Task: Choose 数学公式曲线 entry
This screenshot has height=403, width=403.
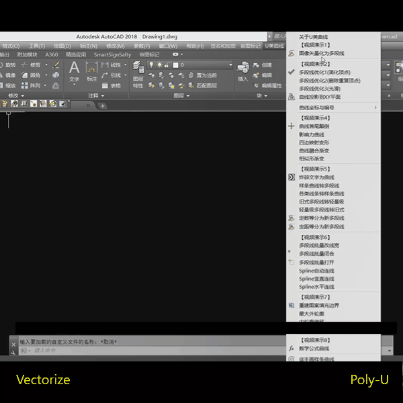Action: coord(314,349)
